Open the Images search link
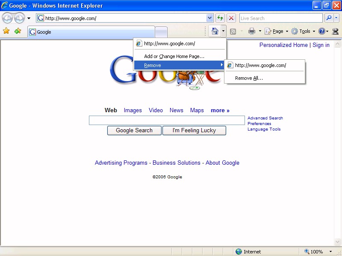 133,111
